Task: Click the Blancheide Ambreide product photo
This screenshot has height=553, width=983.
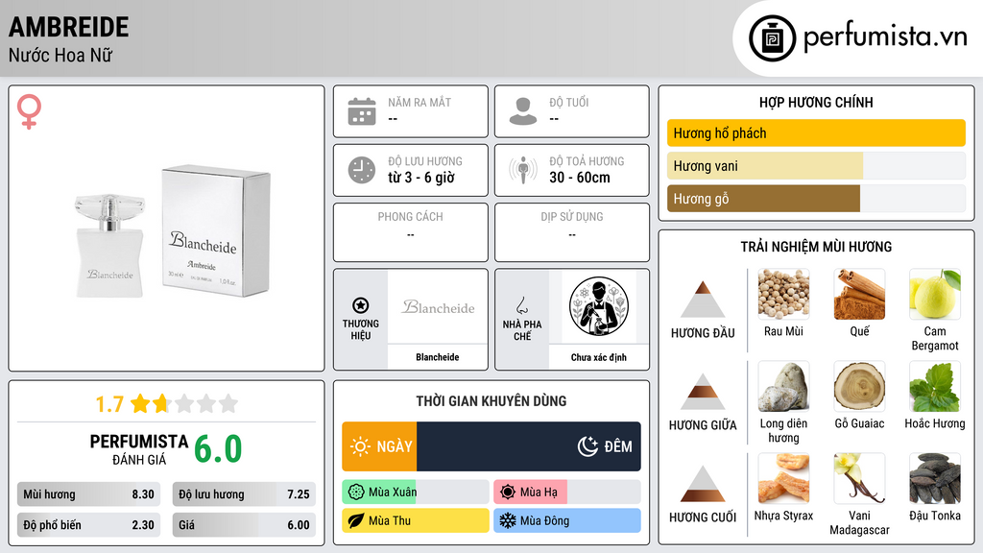Action: (173, 231)
